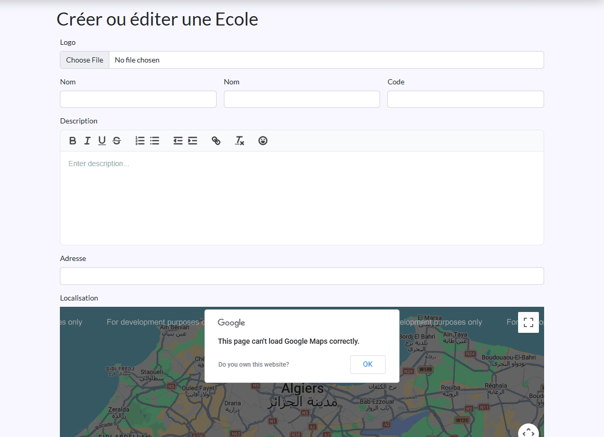The height and width of the screenshot is (437, 604).
Task: Open the emoji picker in the editor
Action: 263,141
